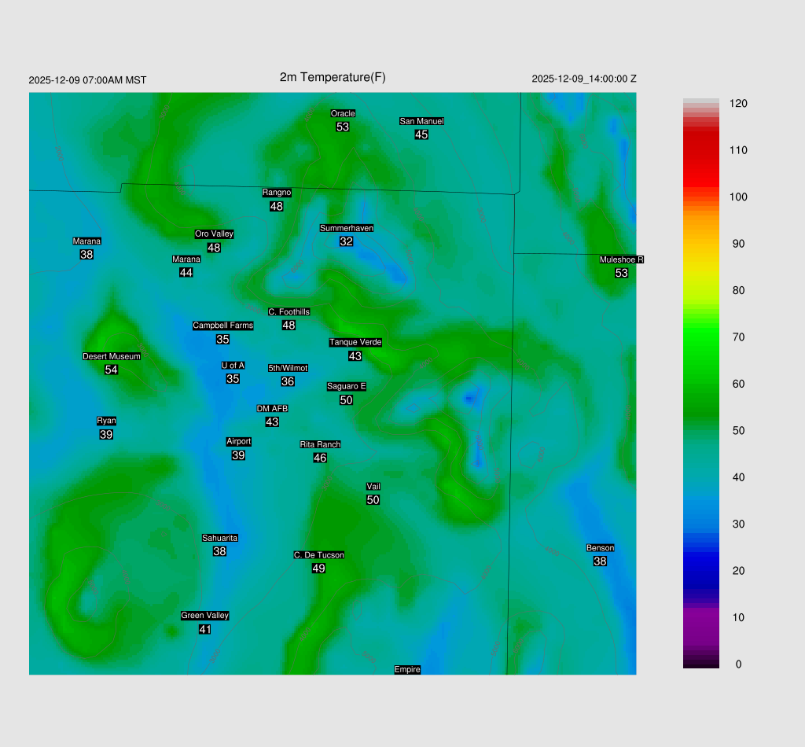Select the Campbell Farms station label
Screen dimensions: 805x747
(223, 326)
